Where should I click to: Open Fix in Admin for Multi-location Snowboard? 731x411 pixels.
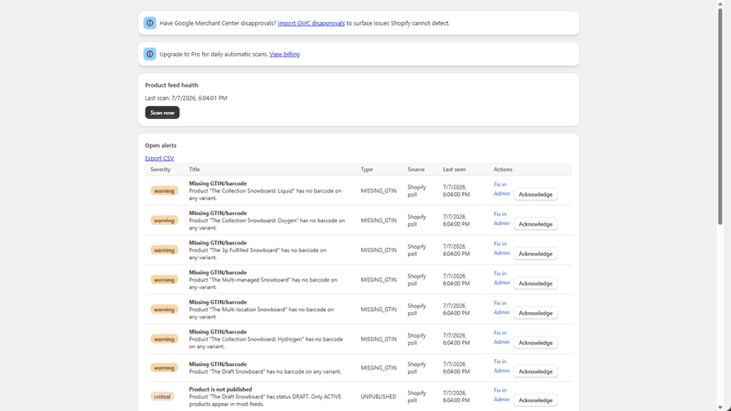tap(501, 308)
